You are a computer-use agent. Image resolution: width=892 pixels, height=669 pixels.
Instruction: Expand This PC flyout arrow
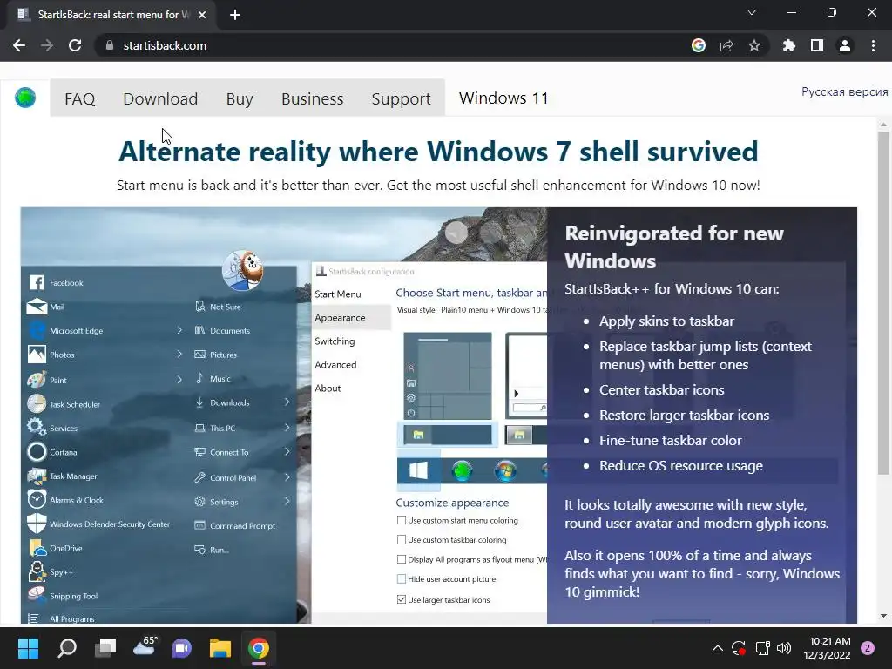[287, 427]
